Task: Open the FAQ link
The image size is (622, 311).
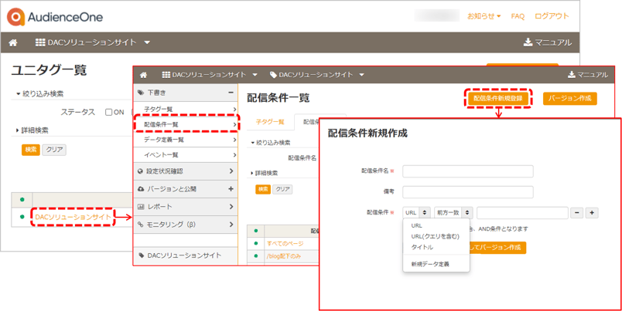Action: (x=518, y=16)
